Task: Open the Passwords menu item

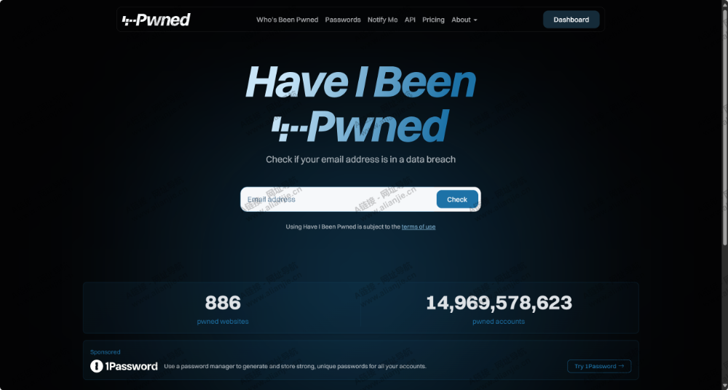Action: [x=343, y=20]
